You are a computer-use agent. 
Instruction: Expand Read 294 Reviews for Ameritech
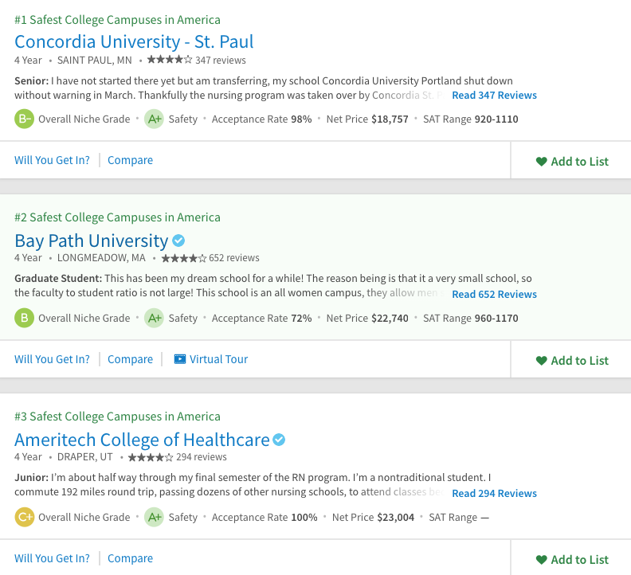point(494,494)
